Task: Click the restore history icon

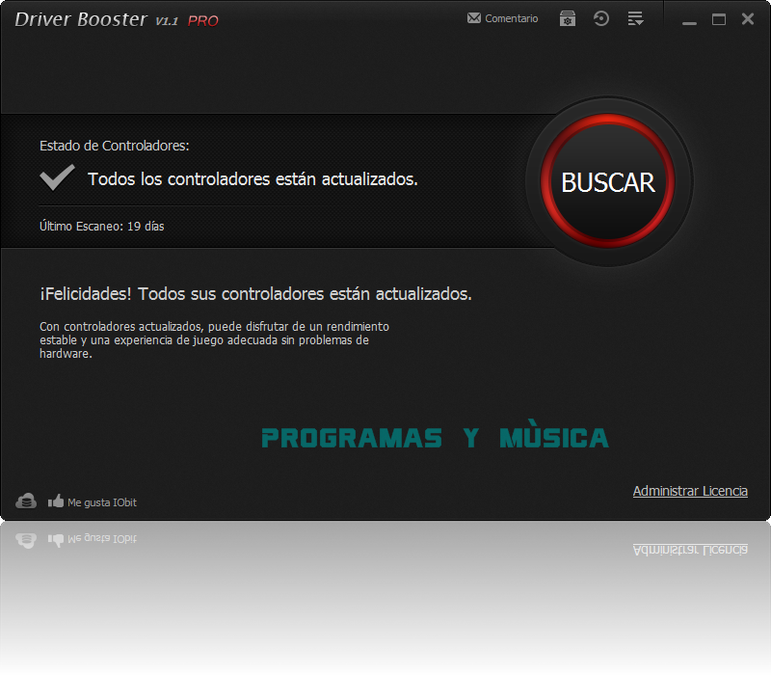Action: pos(600,17)
